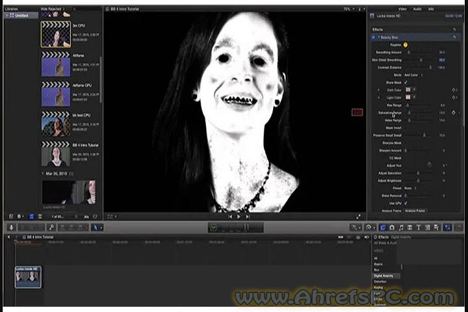468x312 pixels.
Task: Click the Smoothing Amount slider
Action: pyautogui.click(x=419, y=52)
